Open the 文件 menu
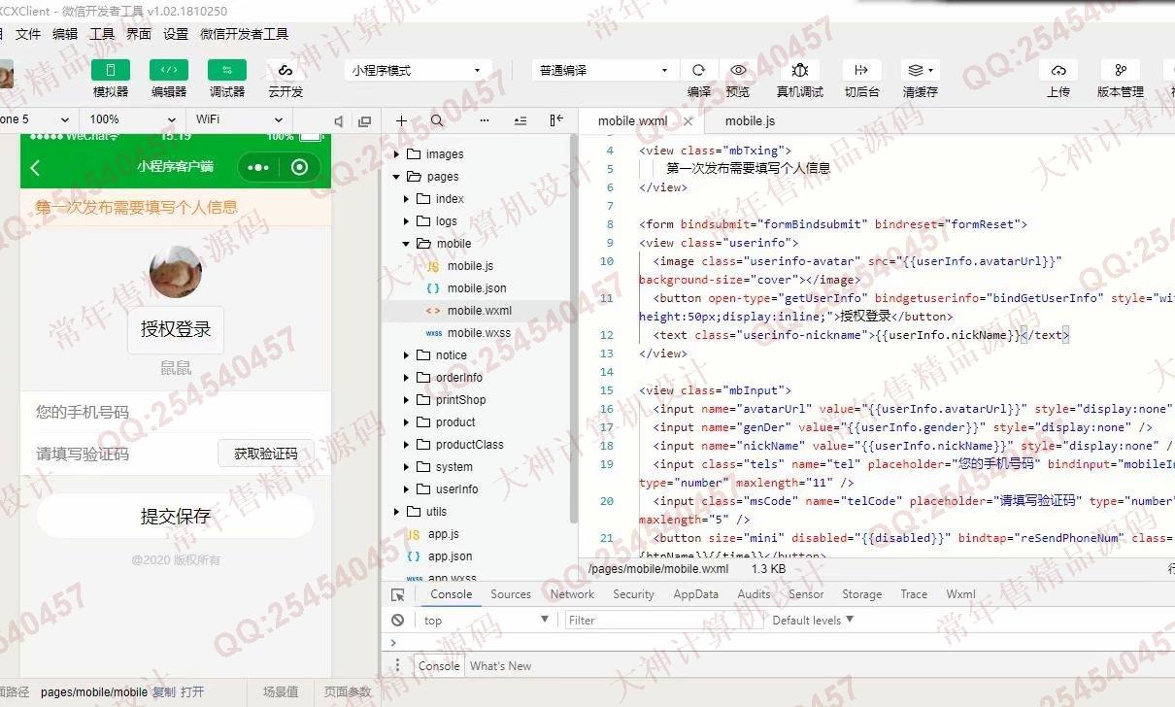The image size is (1175, 707). tap(28, 34)
